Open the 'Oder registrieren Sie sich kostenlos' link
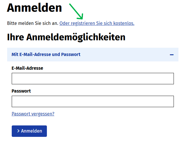Viewport: 183px width, 144px height. coord(97,23)
